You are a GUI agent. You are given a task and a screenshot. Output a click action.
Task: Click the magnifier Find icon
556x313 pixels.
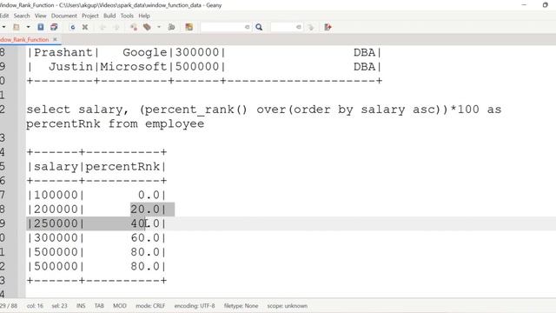tap(259, 27)
